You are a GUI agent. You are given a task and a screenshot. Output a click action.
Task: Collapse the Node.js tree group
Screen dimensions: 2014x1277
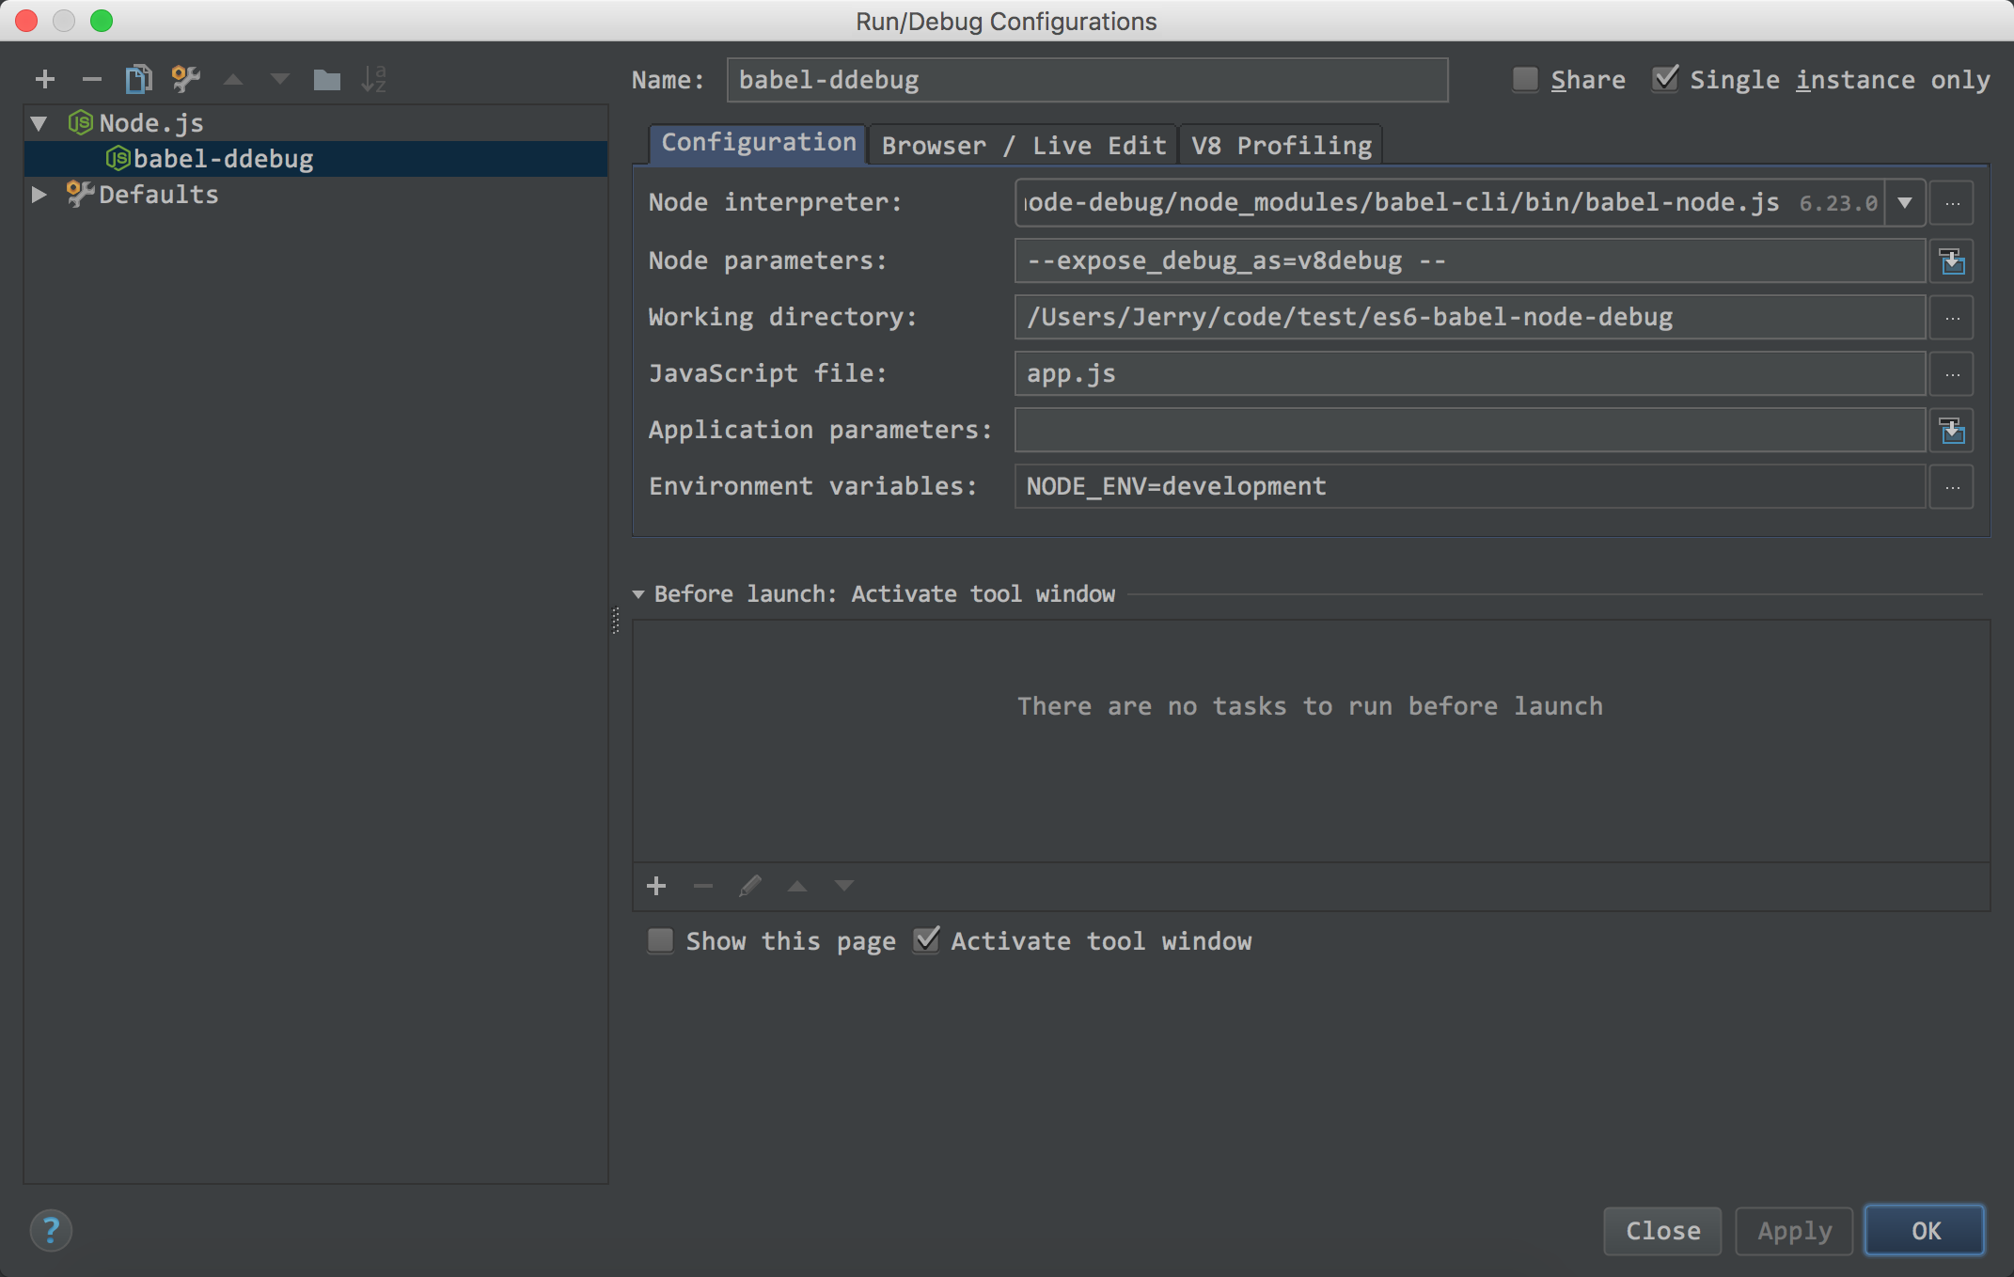(x=39, y=123)
